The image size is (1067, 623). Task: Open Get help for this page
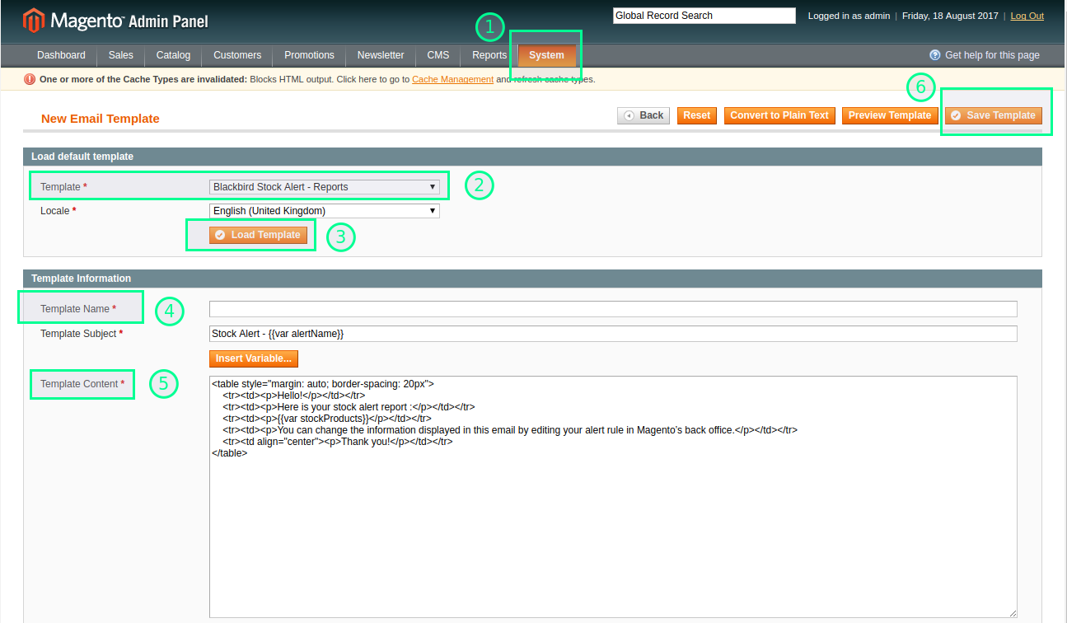(x=992, y=55)
